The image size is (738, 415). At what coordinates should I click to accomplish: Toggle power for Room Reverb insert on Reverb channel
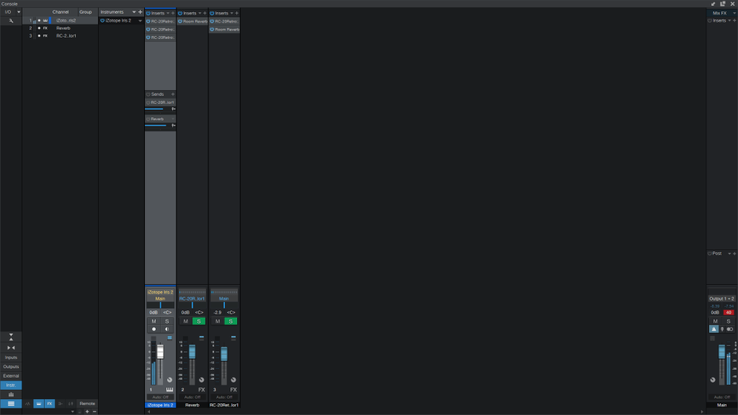pos(180,22)
